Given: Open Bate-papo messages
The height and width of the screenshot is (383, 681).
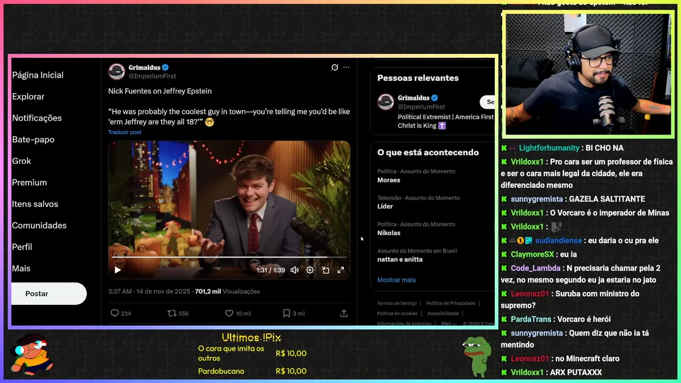Looking at the screenshot, I should click(x=33, y=139).
